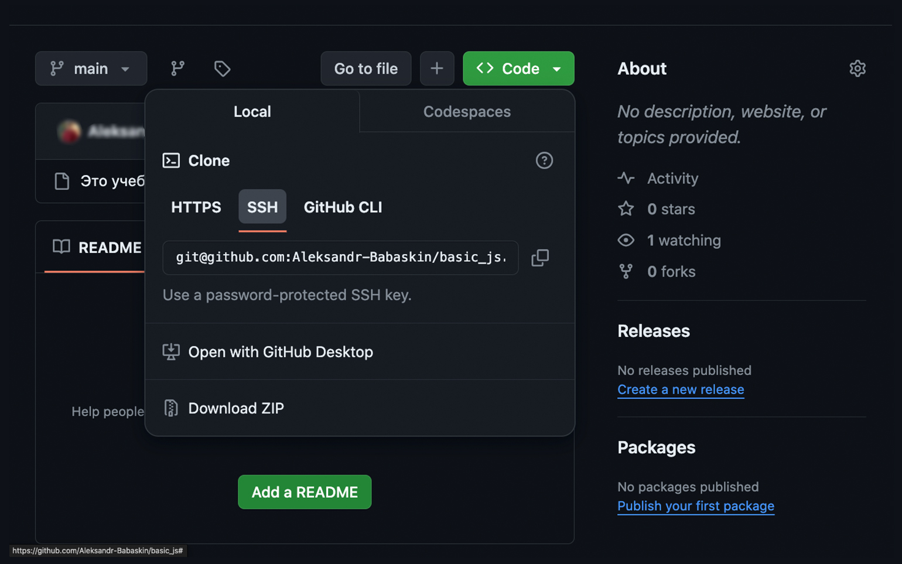This screenshot has width=902, height=564.
Task: Click Publish your first package link
Action: tap(696, 505)
